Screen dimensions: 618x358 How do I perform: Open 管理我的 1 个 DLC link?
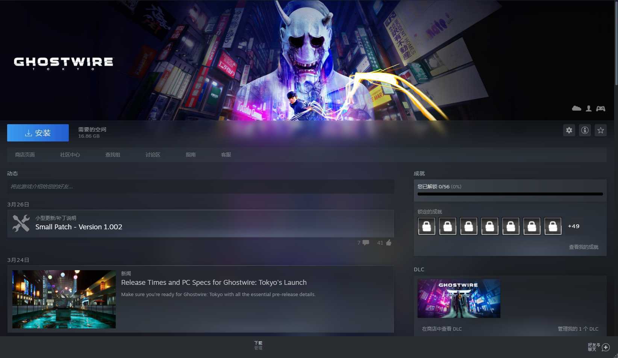click(578, 329)
